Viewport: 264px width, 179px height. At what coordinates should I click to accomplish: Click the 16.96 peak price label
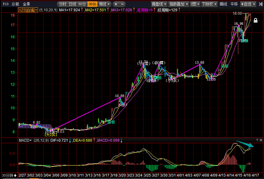coord(239,24)
